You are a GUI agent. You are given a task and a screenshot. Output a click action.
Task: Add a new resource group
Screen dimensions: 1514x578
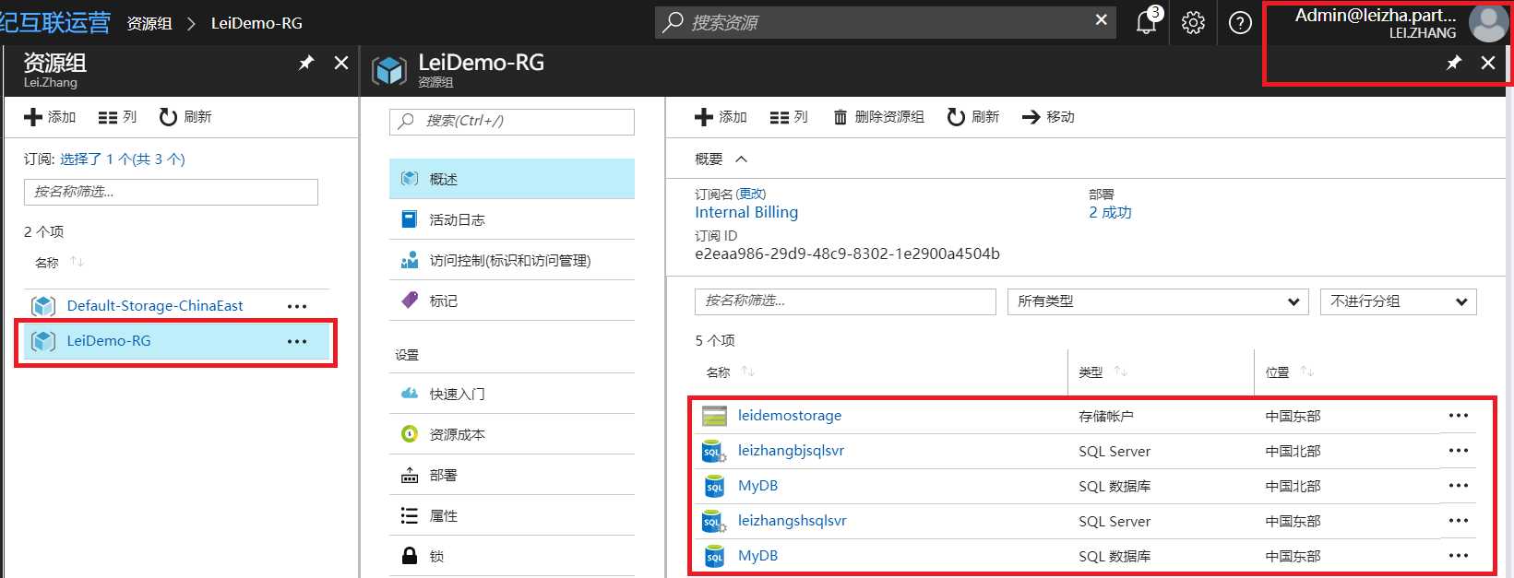50,117
